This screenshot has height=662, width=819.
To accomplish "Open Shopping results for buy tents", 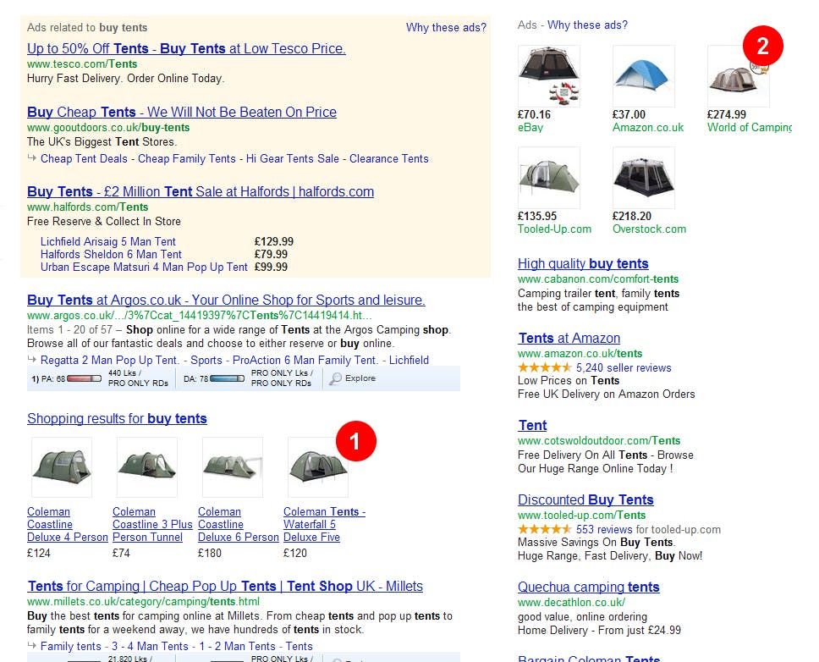I will 117,418.
